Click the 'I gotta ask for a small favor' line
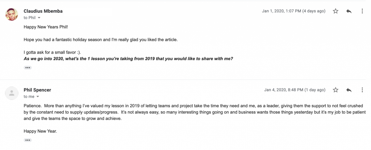Screen dimensions: 371x150 coord(52,52)
